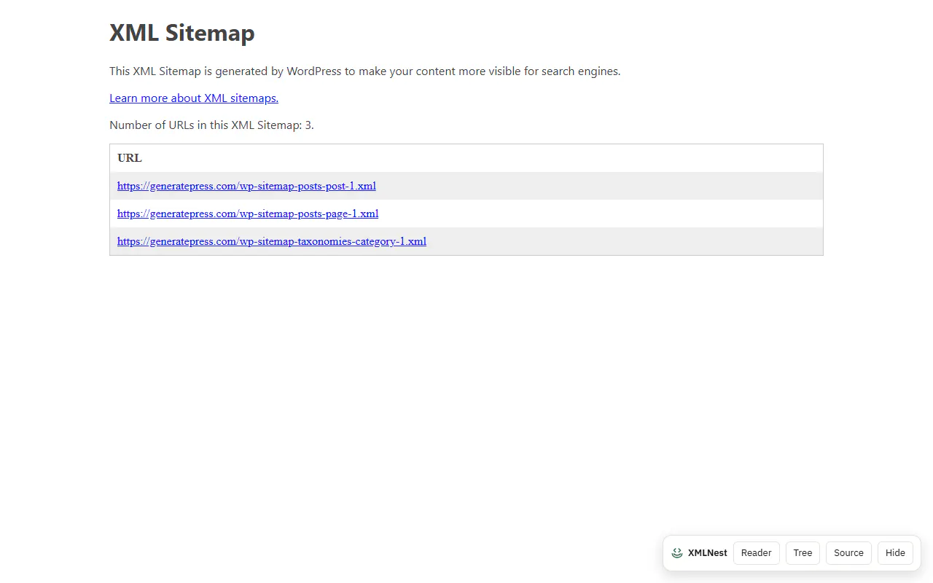Open the wp-sitemap-posts-page-1.xml link

pyautogui.click(x=248, y=214)
